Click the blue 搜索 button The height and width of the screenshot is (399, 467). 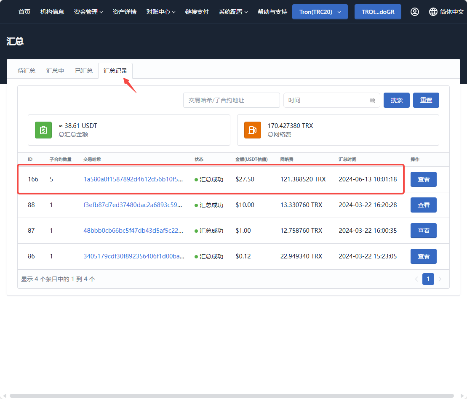point(396,100)
